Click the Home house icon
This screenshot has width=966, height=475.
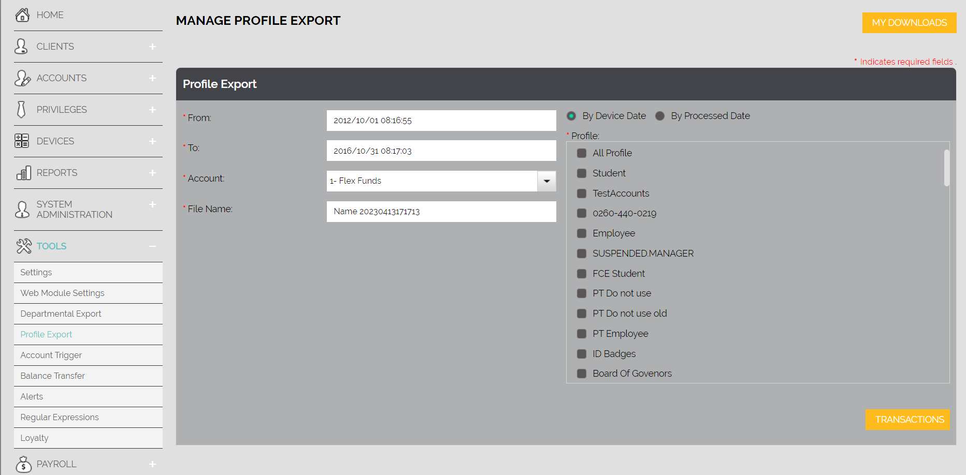[22, 15]
